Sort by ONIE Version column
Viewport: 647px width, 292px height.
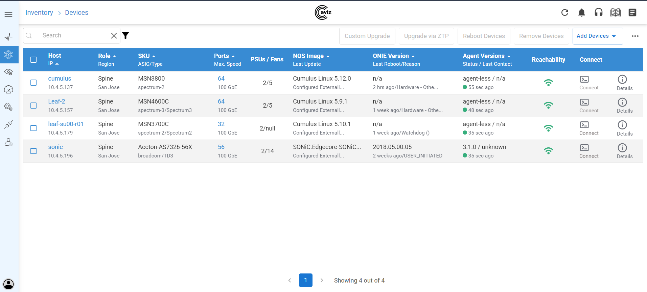[x=394, y=56]
